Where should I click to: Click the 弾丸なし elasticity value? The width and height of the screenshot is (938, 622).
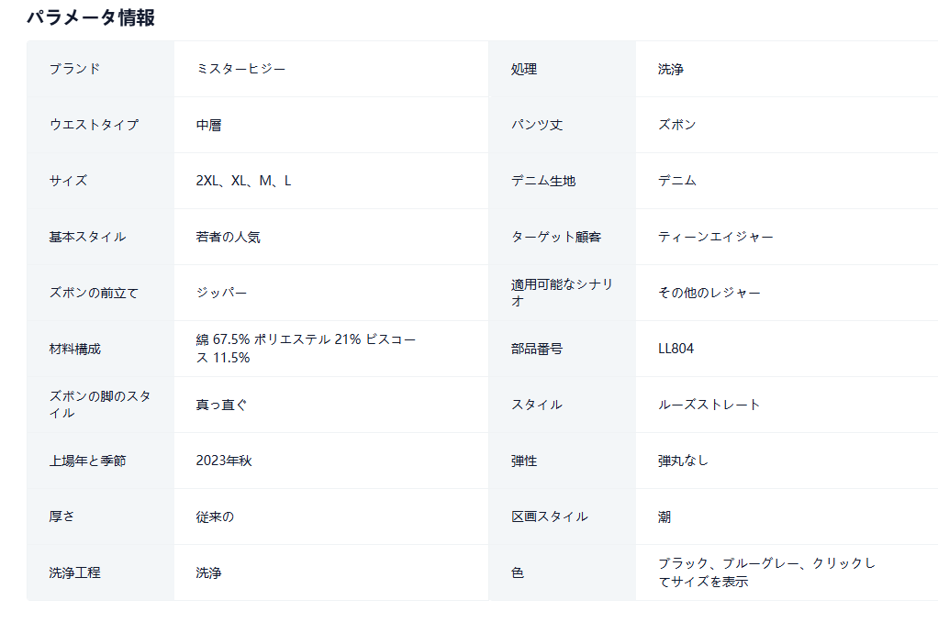(683, 461)
